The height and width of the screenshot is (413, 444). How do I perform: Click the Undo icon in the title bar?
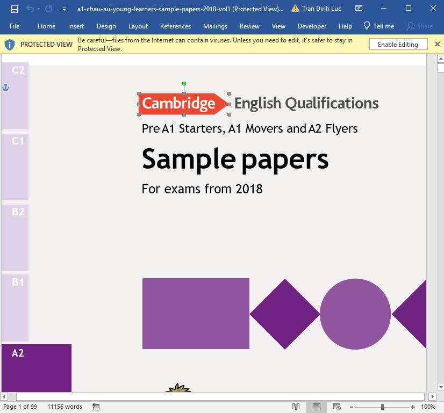coord(31,9)
